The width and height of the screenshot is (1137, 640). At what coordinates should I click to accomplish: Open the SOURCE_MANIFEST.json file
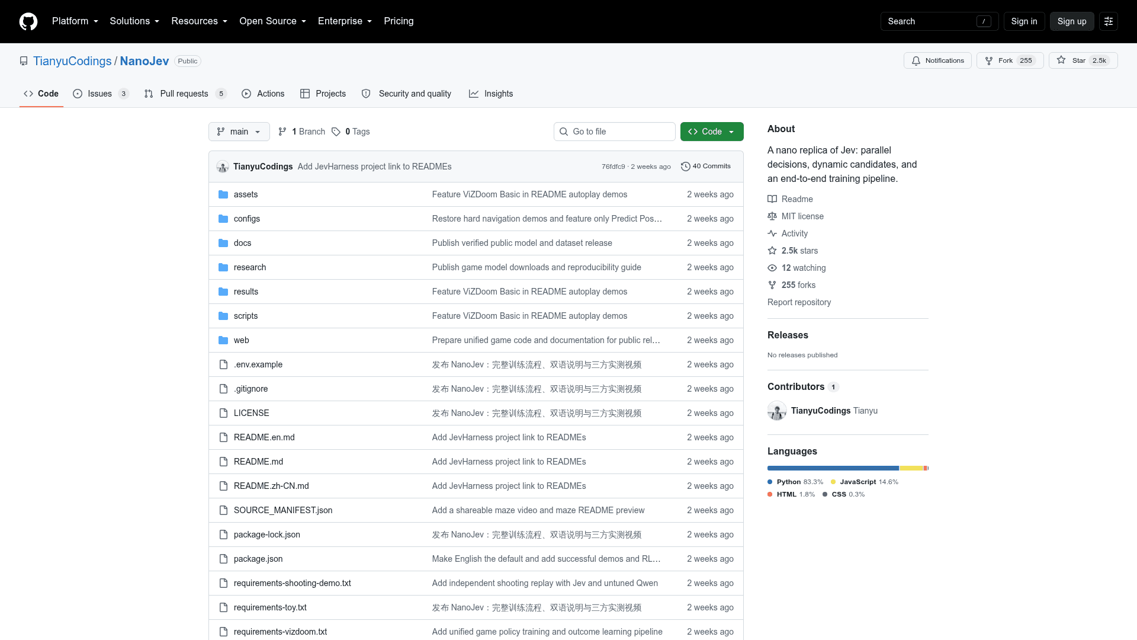pyautogui.click(x=283, y=510)
